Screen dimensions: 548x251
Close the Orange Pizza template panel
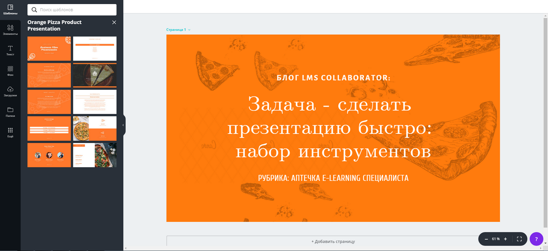[114, 22]
